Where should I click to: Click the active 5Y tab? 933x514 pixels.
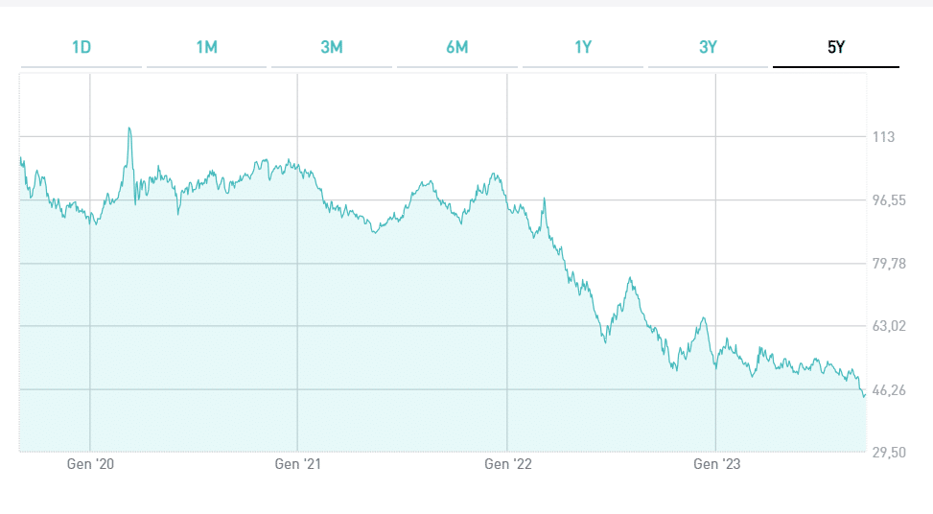pos(835,47)
